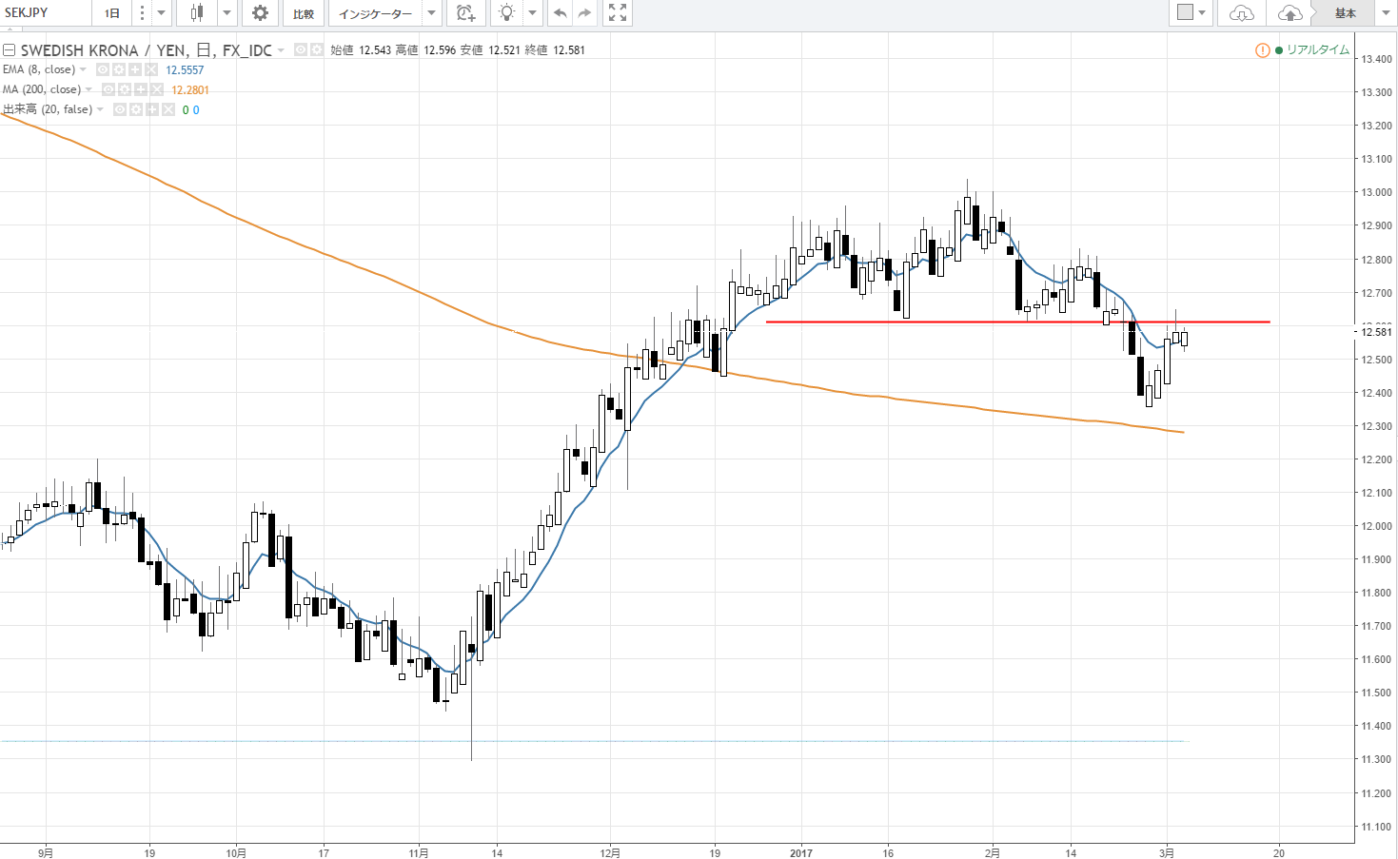
Task: Remove the 出来高 volume indicator
Action: click(168, 110)
